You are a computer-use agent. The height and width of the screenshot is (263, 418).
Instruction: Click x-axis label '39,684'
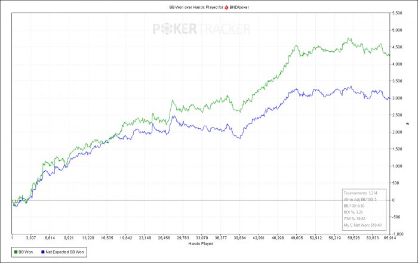239,237
